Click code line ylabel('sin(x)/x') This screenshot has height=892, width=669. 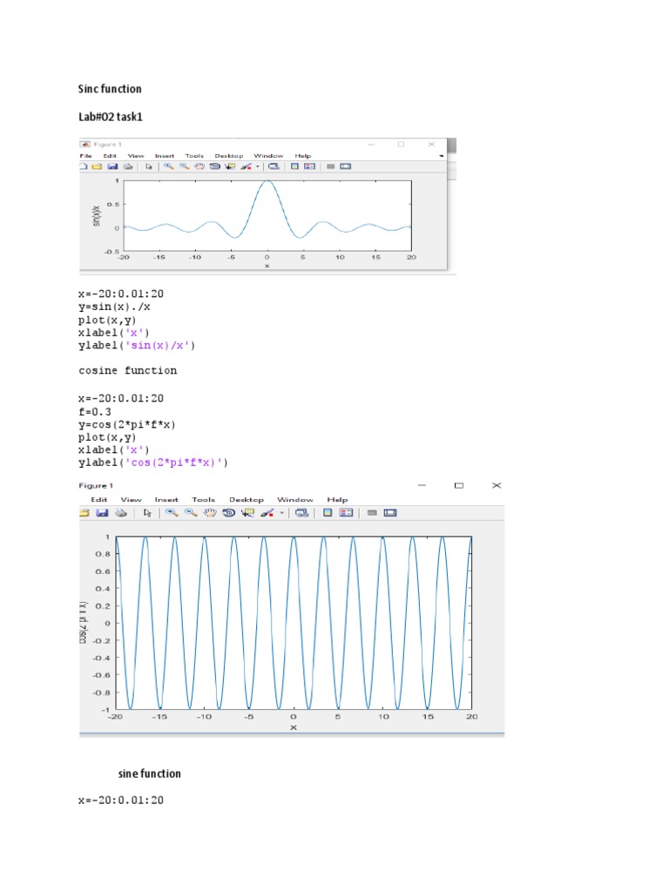point(137,345)
